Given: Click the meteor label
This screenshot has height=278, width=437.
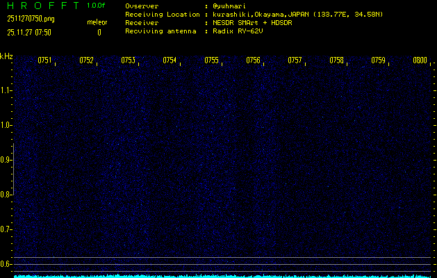Looking at the screenshot, I should coord(97,22).
